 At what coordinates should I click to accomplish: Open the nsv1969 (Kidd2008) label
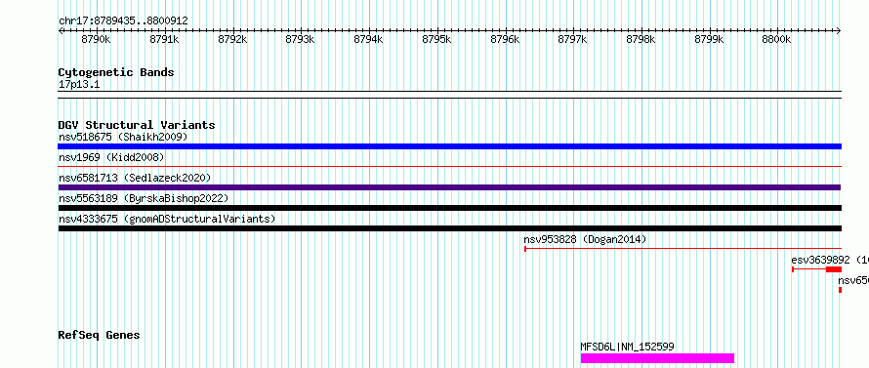(111, 157)
